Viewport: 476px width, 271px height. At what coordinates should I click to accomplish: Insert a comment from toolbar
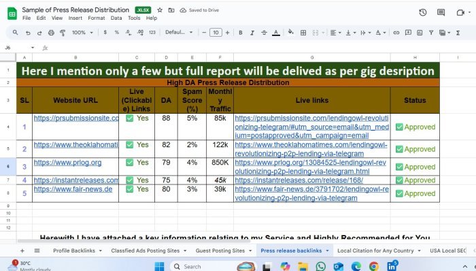pos(408,32)
